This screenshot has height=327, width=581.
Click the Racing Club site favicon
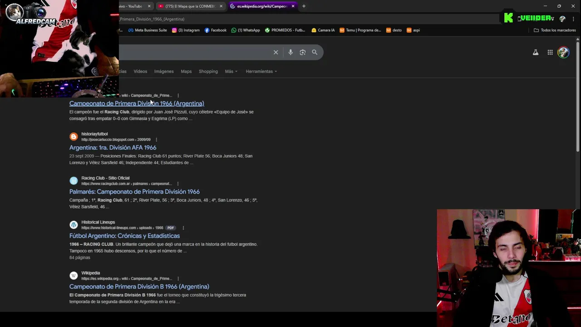click(x=74, y=181)
